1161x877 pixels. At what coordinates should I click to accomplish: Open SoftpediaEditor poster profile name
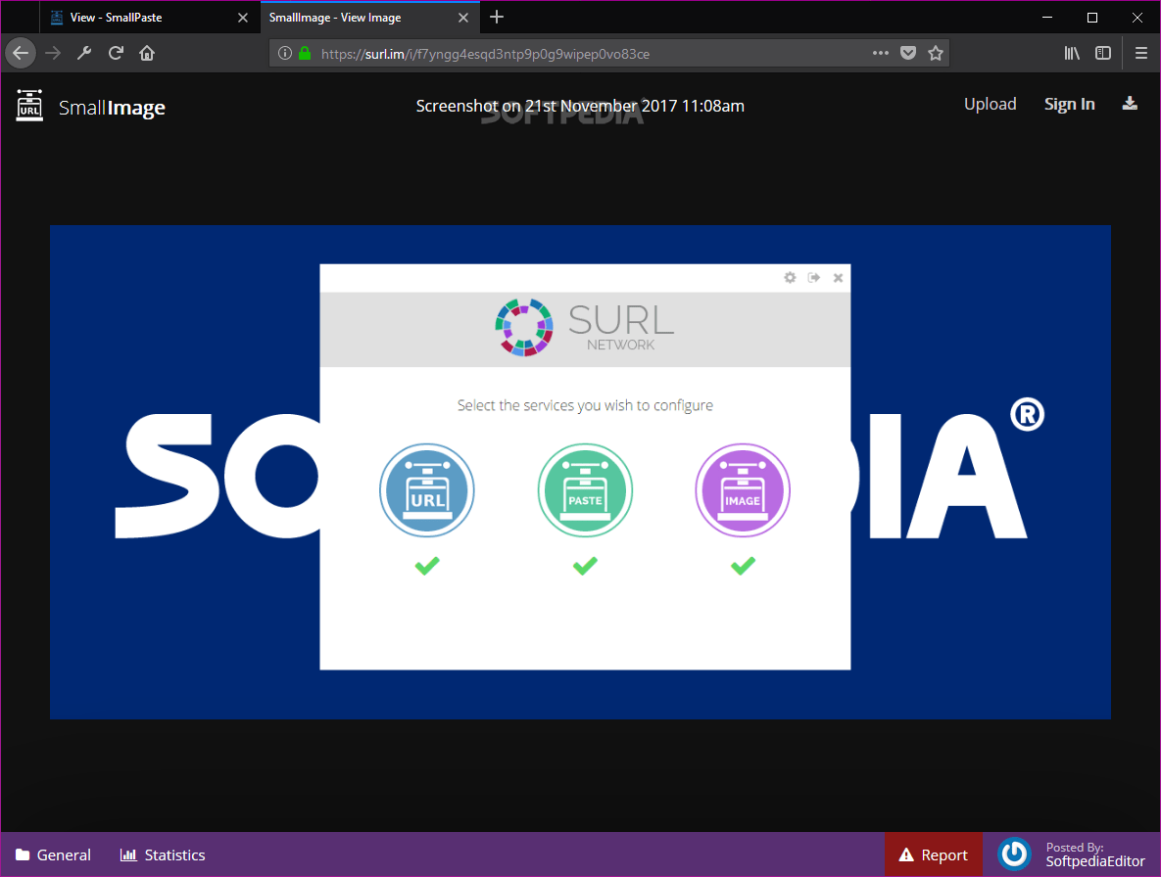(1095, 861)
